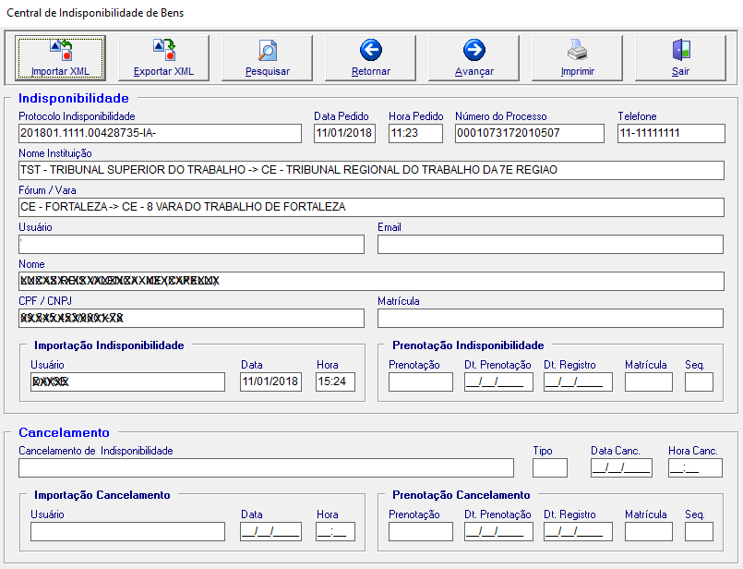Go back using Retornar arrow button
This screenshot has width=743, height=569.
click(x=370, y=58)
